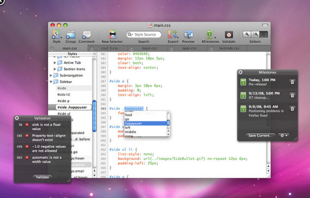Expand the Subnavigation folder
Screen dimensions: 310x198
[x=51, y=76]
